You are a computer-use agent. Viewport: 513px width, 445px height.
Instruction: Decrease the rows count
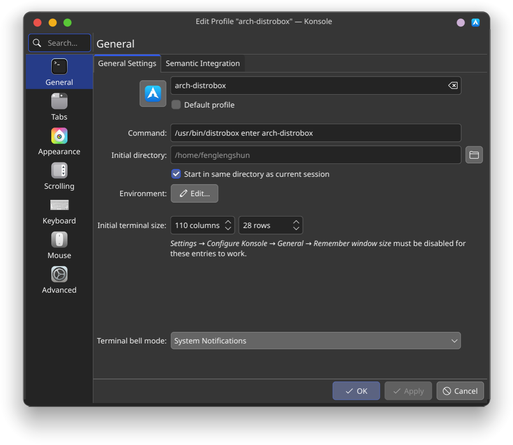[x=296, y=229]
